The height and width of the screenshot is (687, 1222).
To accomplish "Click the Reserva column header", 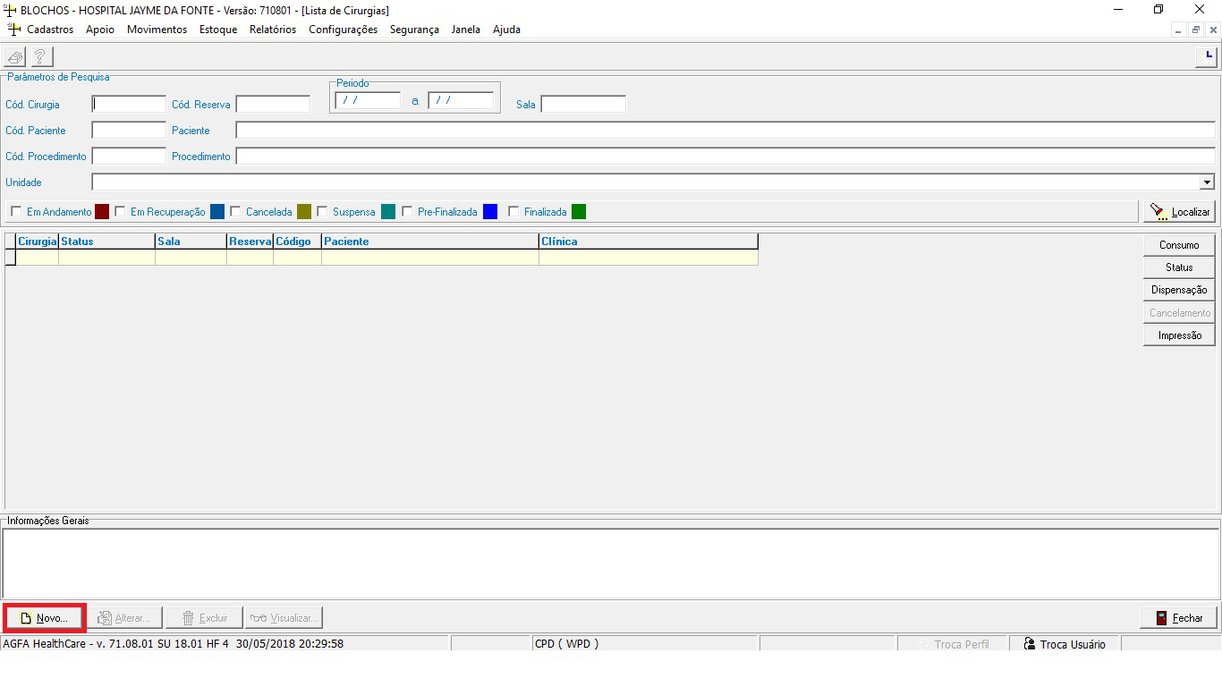I will (x=250, y=242).
